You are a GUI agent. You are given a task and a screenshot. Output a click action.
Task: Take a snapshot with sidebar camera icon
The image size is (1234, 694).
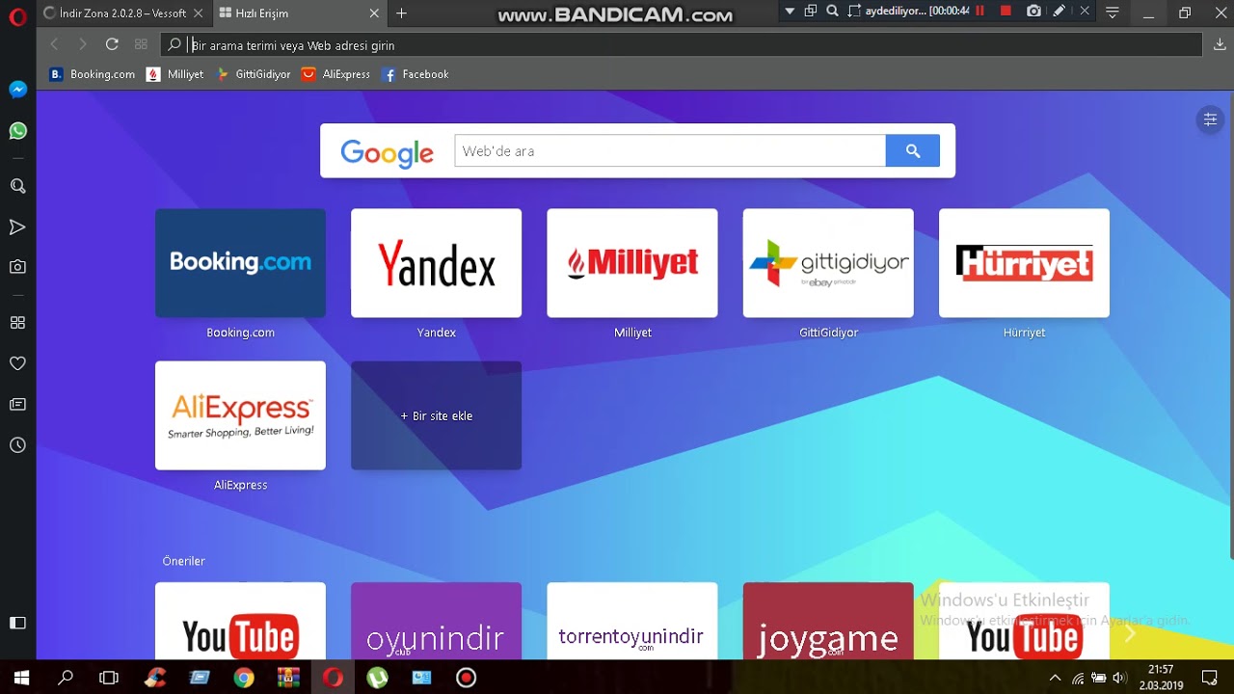[17, 267]
